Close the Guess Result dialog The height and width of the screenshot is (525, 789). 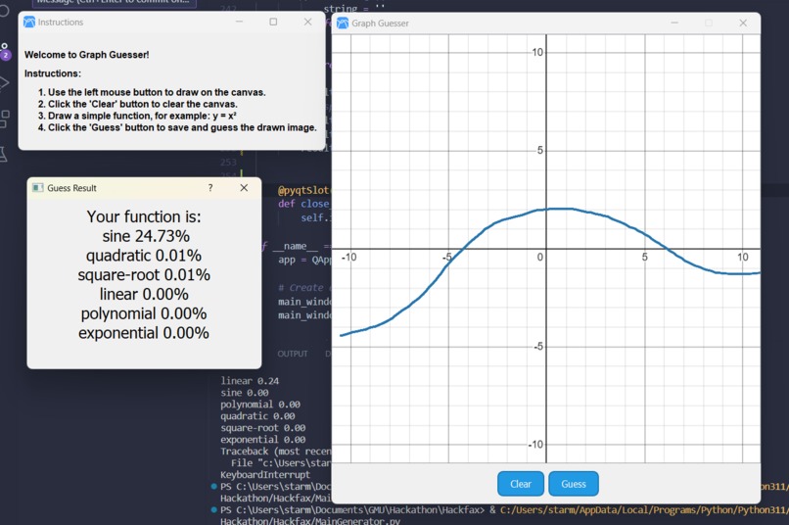(x=244, y=188)
